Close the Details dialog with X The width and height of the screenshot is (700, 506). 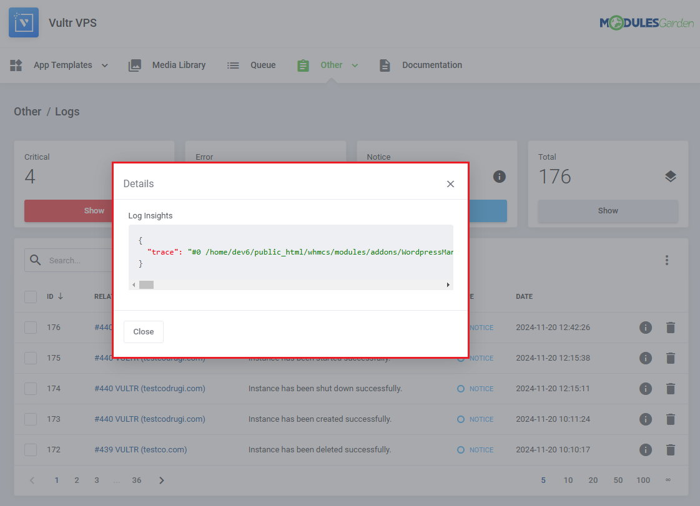click(450, 184)
